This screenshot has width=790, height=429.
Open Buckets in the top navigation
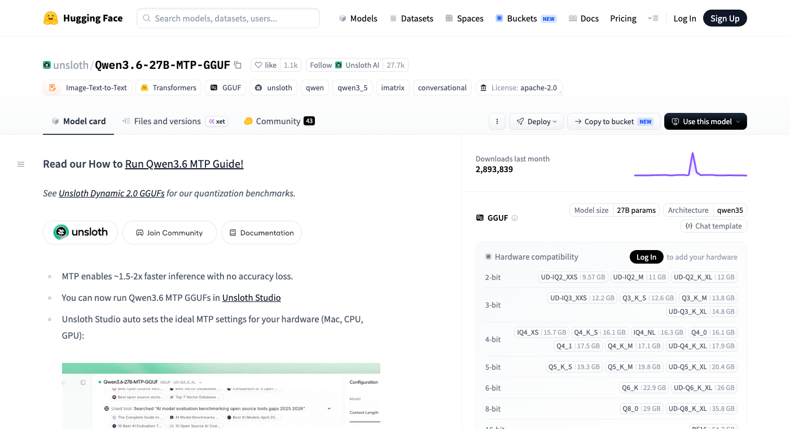point(525,19)
